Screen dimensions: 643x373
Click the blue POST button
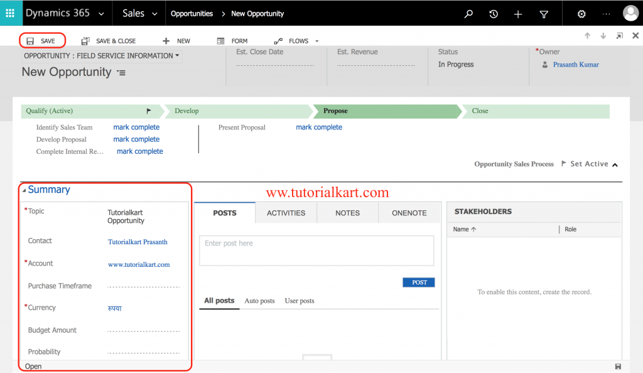point(419,283)
